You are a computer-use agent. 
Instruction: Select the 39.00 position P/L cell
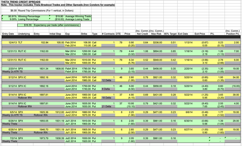pos(236,95)
